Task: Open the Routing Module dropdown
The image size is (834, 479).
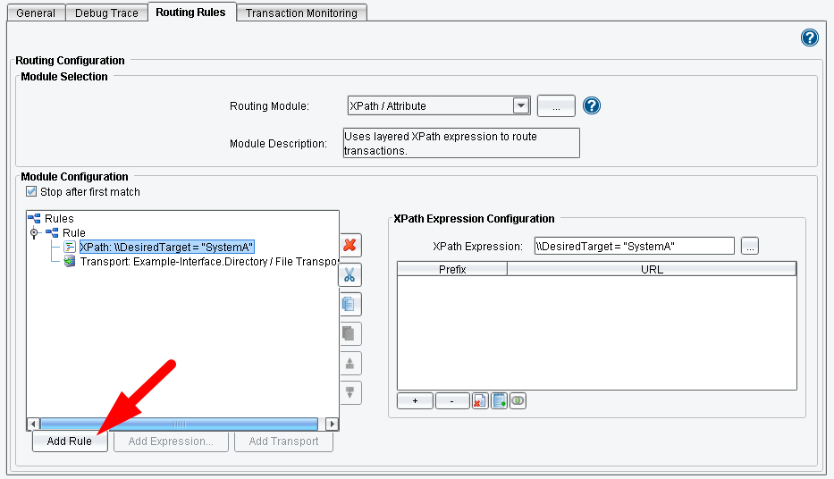Action: click(520, 105)
